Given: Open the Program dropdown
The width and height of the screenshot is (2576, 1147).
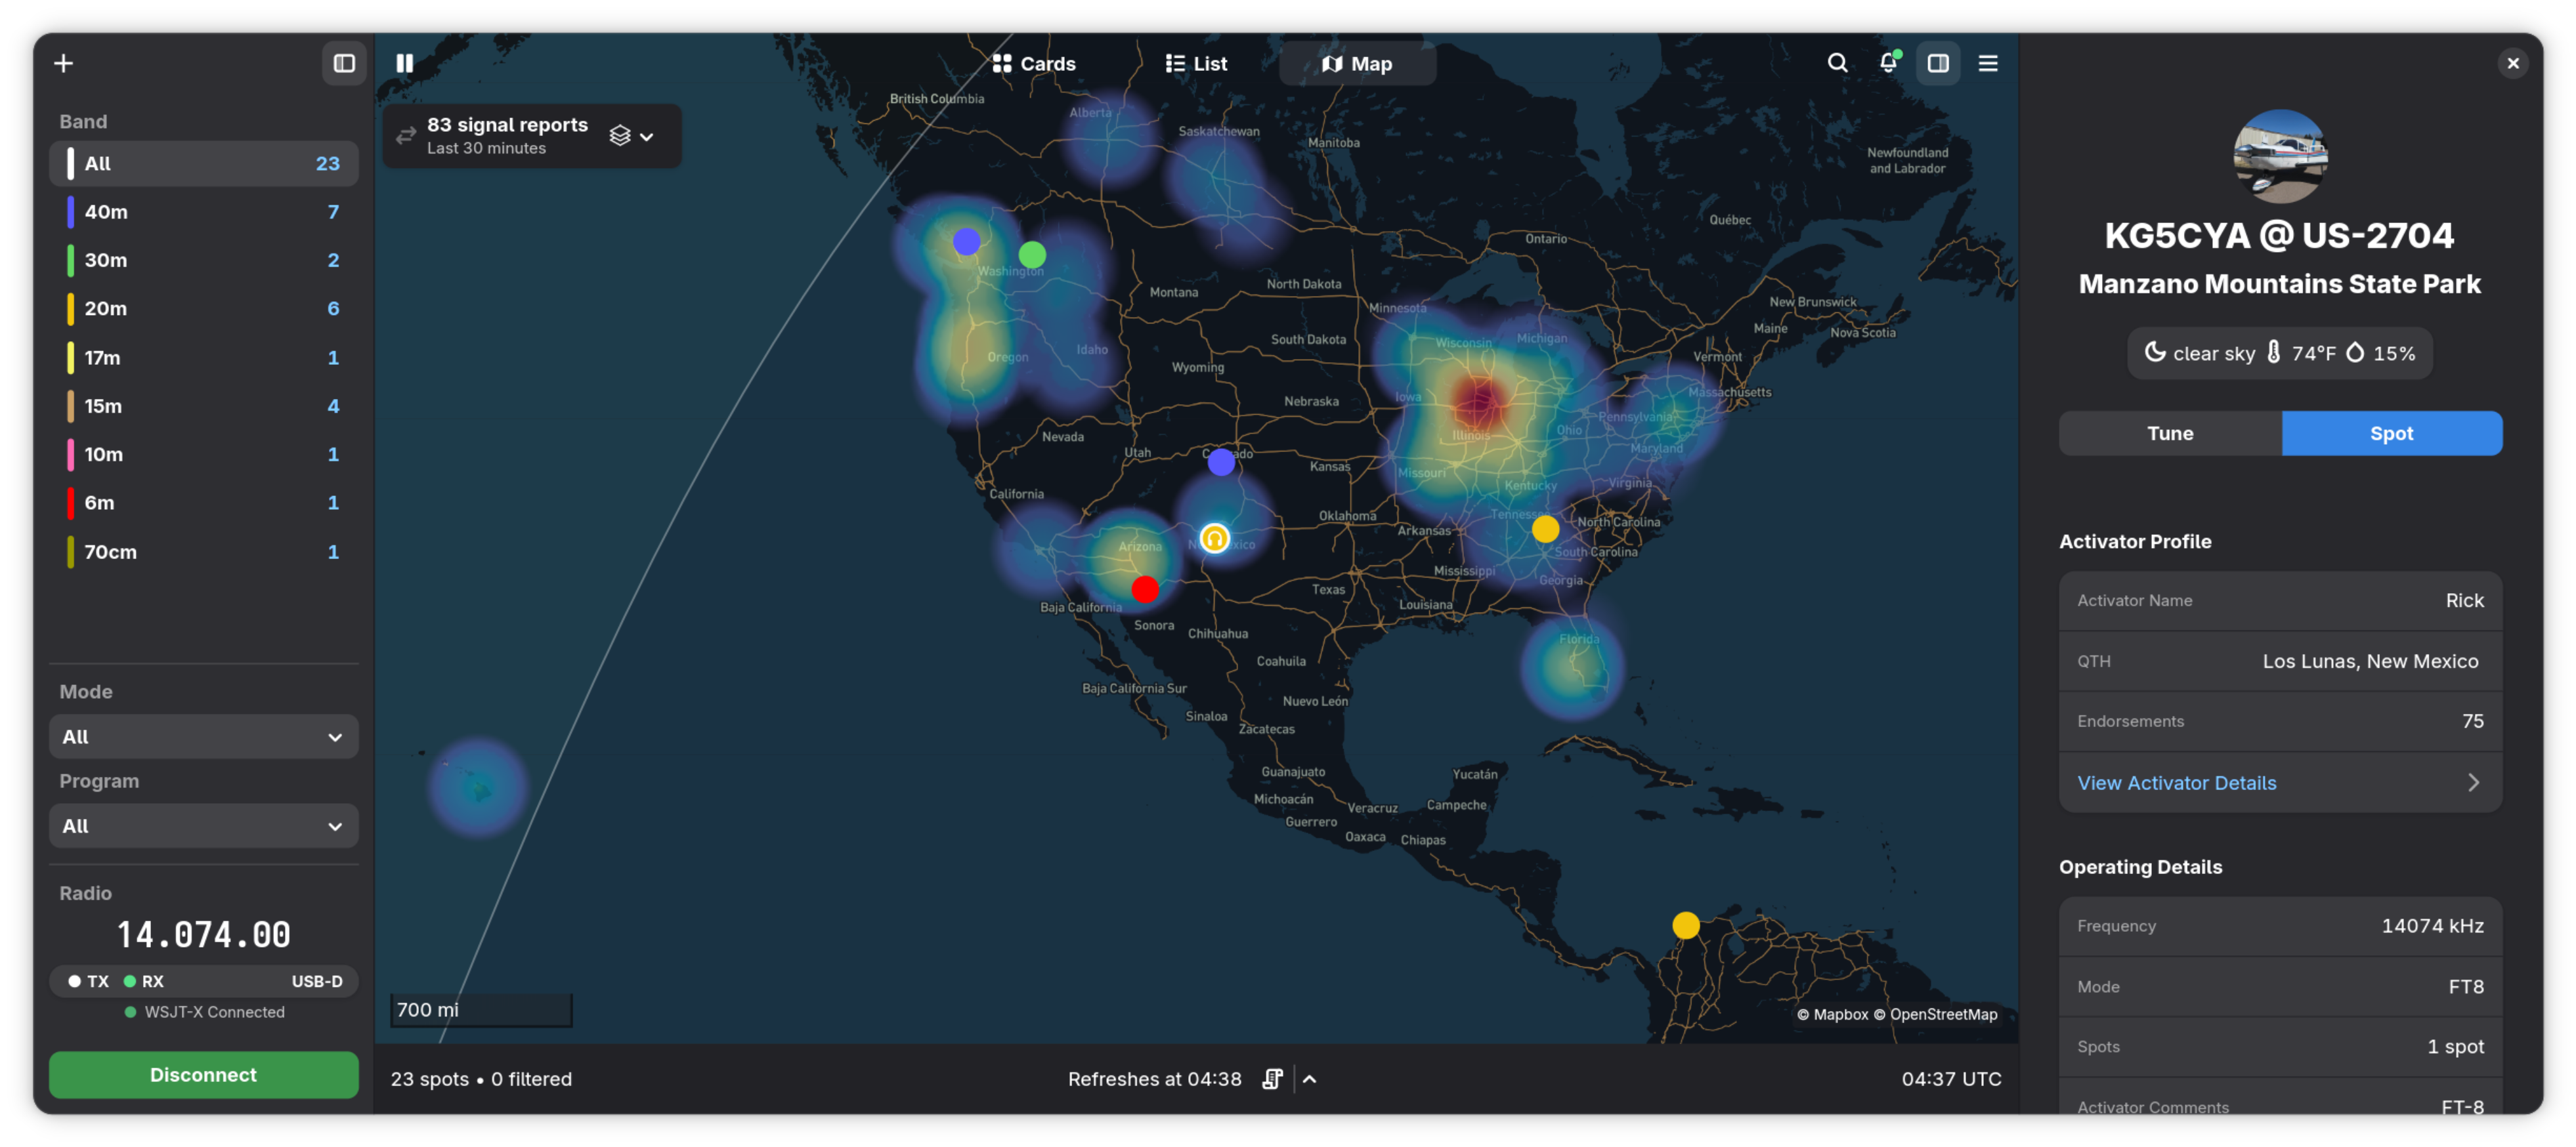Looking at the screenshot, I should click(x=204, y=826).
